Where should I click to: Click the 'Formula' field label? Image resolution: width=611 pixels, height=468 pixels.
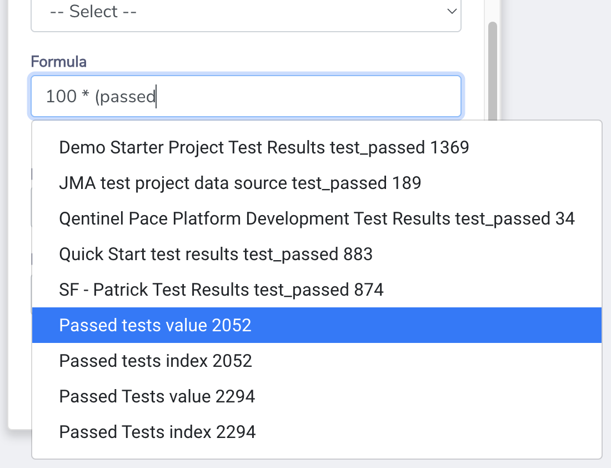58,62
